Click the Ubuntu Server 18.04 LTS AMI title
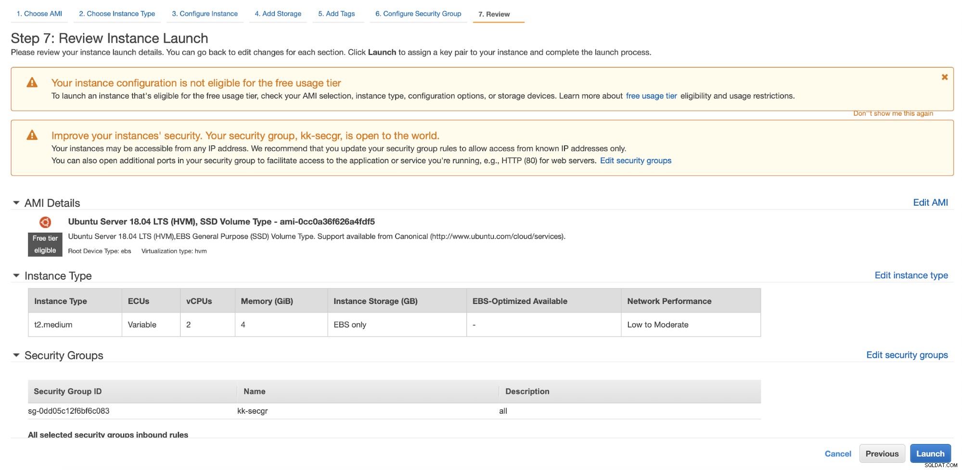 pos(221,222)
